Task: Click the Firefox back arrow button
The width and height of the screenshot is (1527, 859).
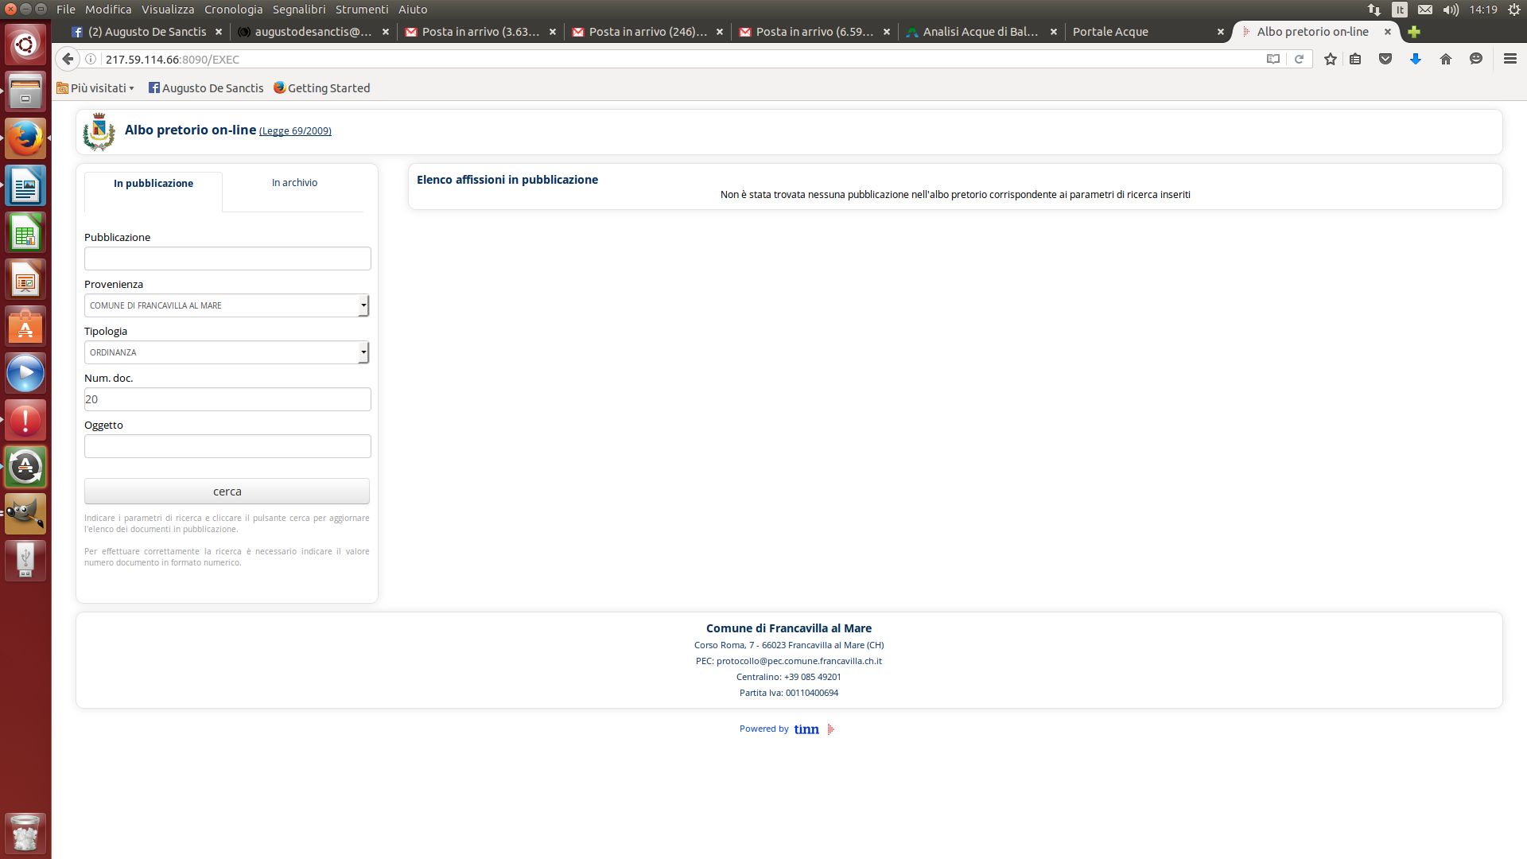Action: pos(68,59)
